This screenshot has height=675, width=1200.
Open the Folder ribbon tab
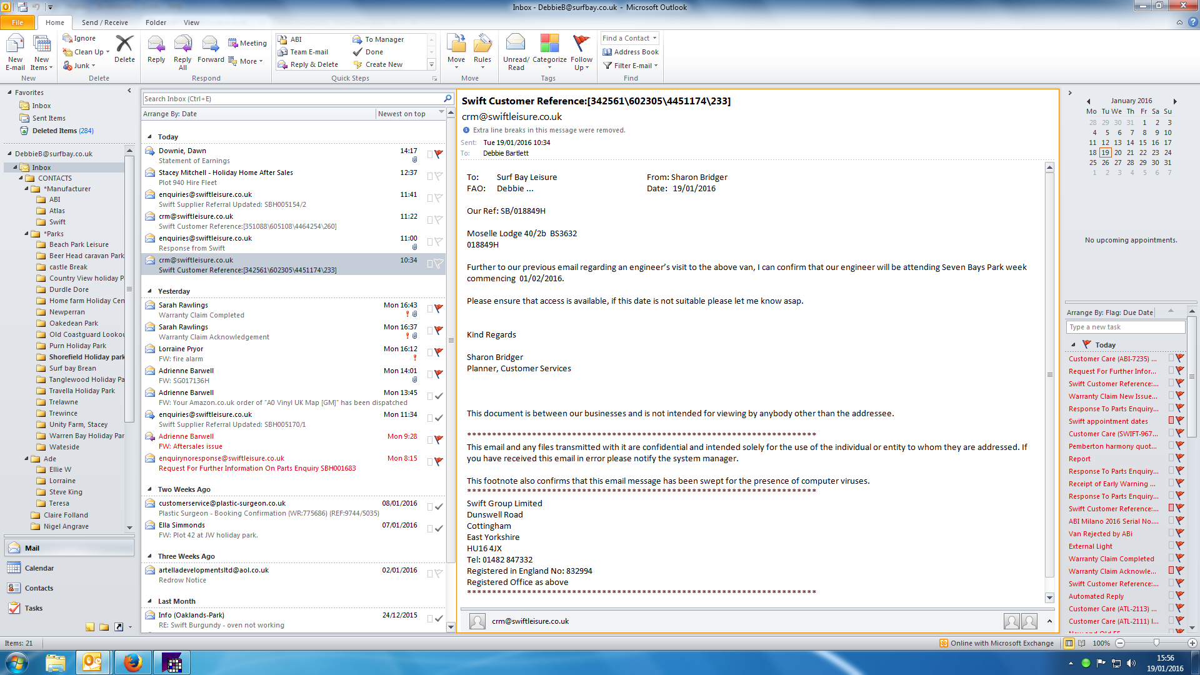click(156, 22)
